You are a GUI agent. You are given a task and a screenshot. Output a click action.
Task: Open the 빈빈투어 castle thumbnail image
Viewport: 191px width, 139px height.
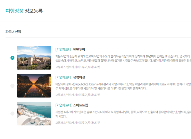pyautogui.click(x=34, y=58)
